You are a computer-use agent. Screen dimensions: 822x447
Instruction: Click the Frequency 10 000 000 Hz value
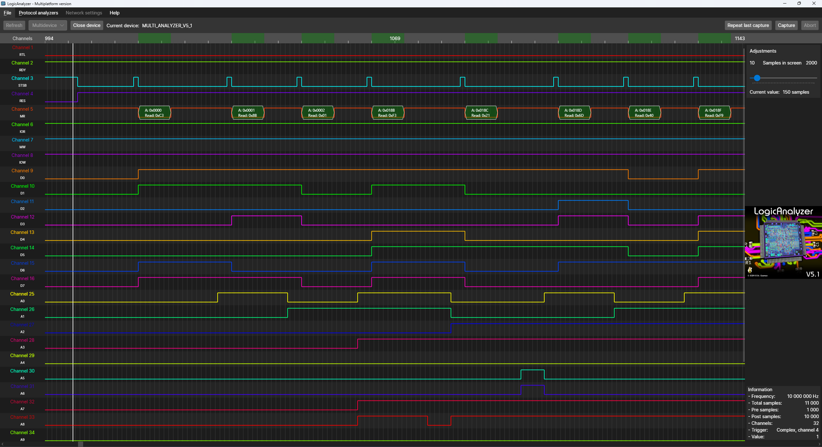coord(803,396)
